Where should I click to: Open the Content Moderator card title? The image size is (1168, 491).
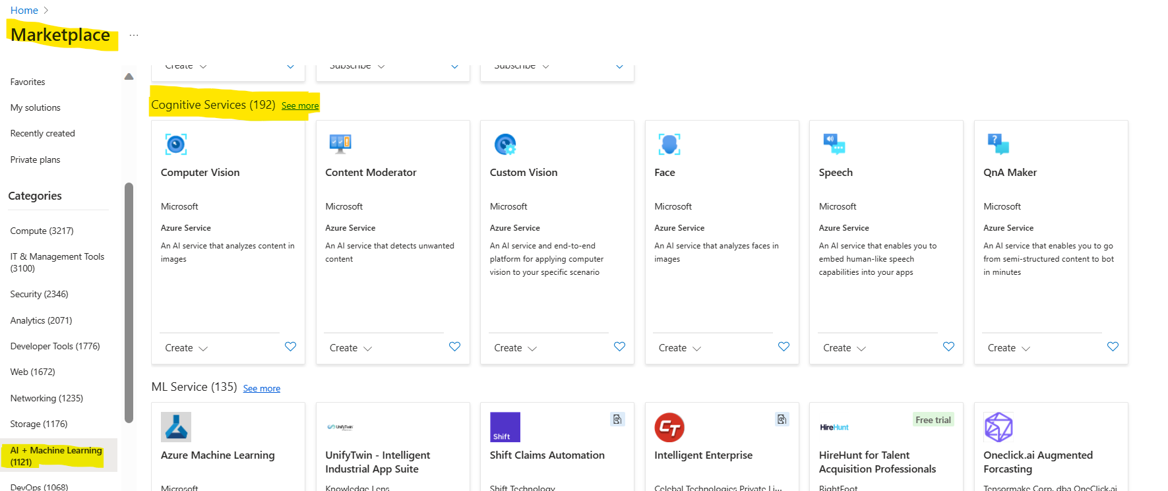coord(371,173)
